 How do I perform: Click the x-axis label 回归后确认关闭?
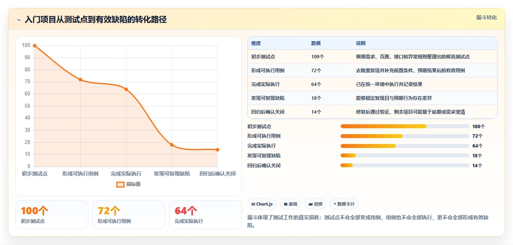point(217,174)
